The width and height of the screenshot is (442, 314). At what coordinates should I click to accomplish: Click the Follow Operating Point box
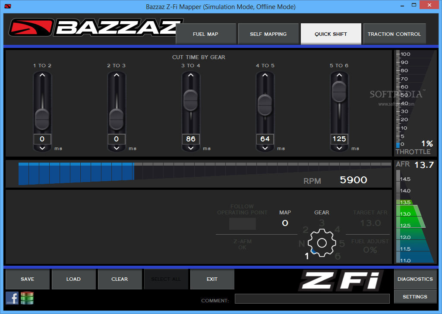coord(243,224)
